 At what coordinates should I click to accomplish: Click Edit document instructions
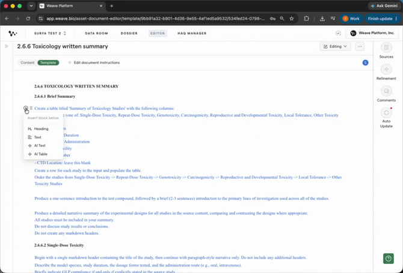[94, 62]
